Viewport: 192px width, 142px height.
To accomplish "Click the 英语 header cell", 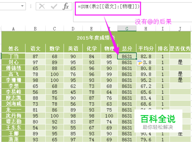I will click(x=73, y=49).
